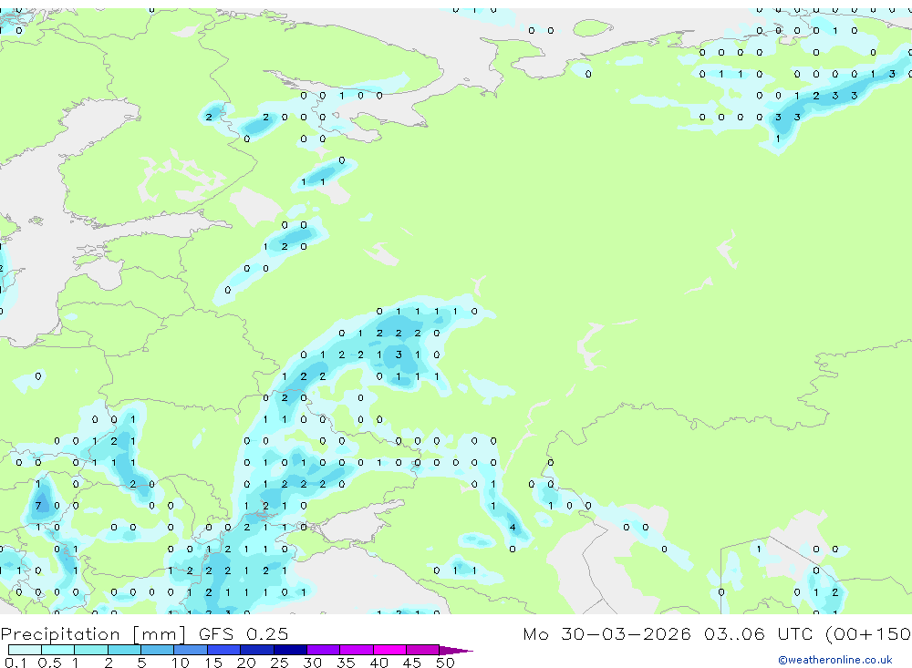Click the 15 legend scale label
This screenshot has height=668, width=912.
pos(213,663)
